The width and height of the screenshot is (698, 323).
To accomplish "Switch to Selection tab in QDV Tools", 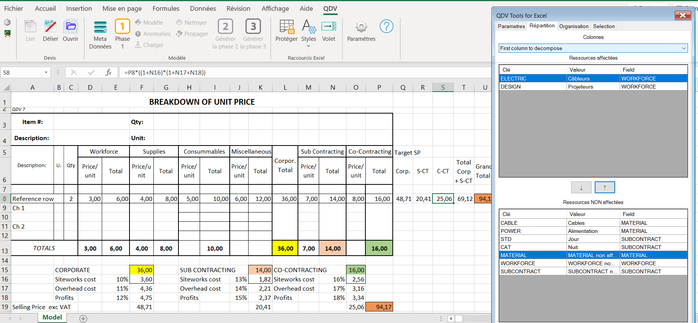I will 604,26.
